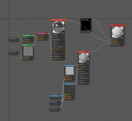Screen dimensions: 132x121
Task: Click Diffuse input port on Concrete 1
Action: tap(78, 64)
